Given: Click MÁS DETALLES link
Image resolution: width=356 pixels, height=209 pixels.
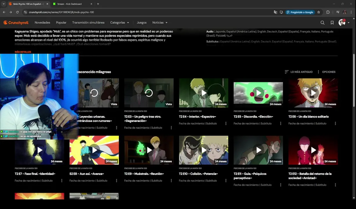Looking at the screenshot, I should click(23, 52).
